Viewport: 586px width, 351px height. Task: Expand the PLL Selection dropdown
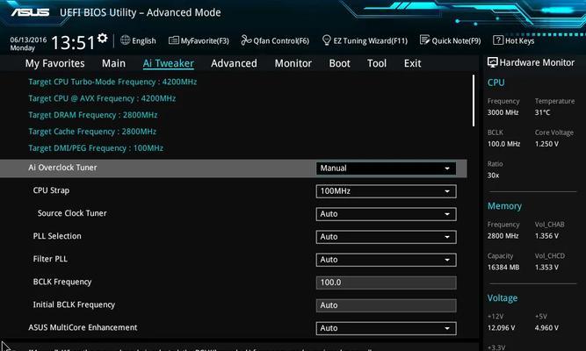click(386, 237)
